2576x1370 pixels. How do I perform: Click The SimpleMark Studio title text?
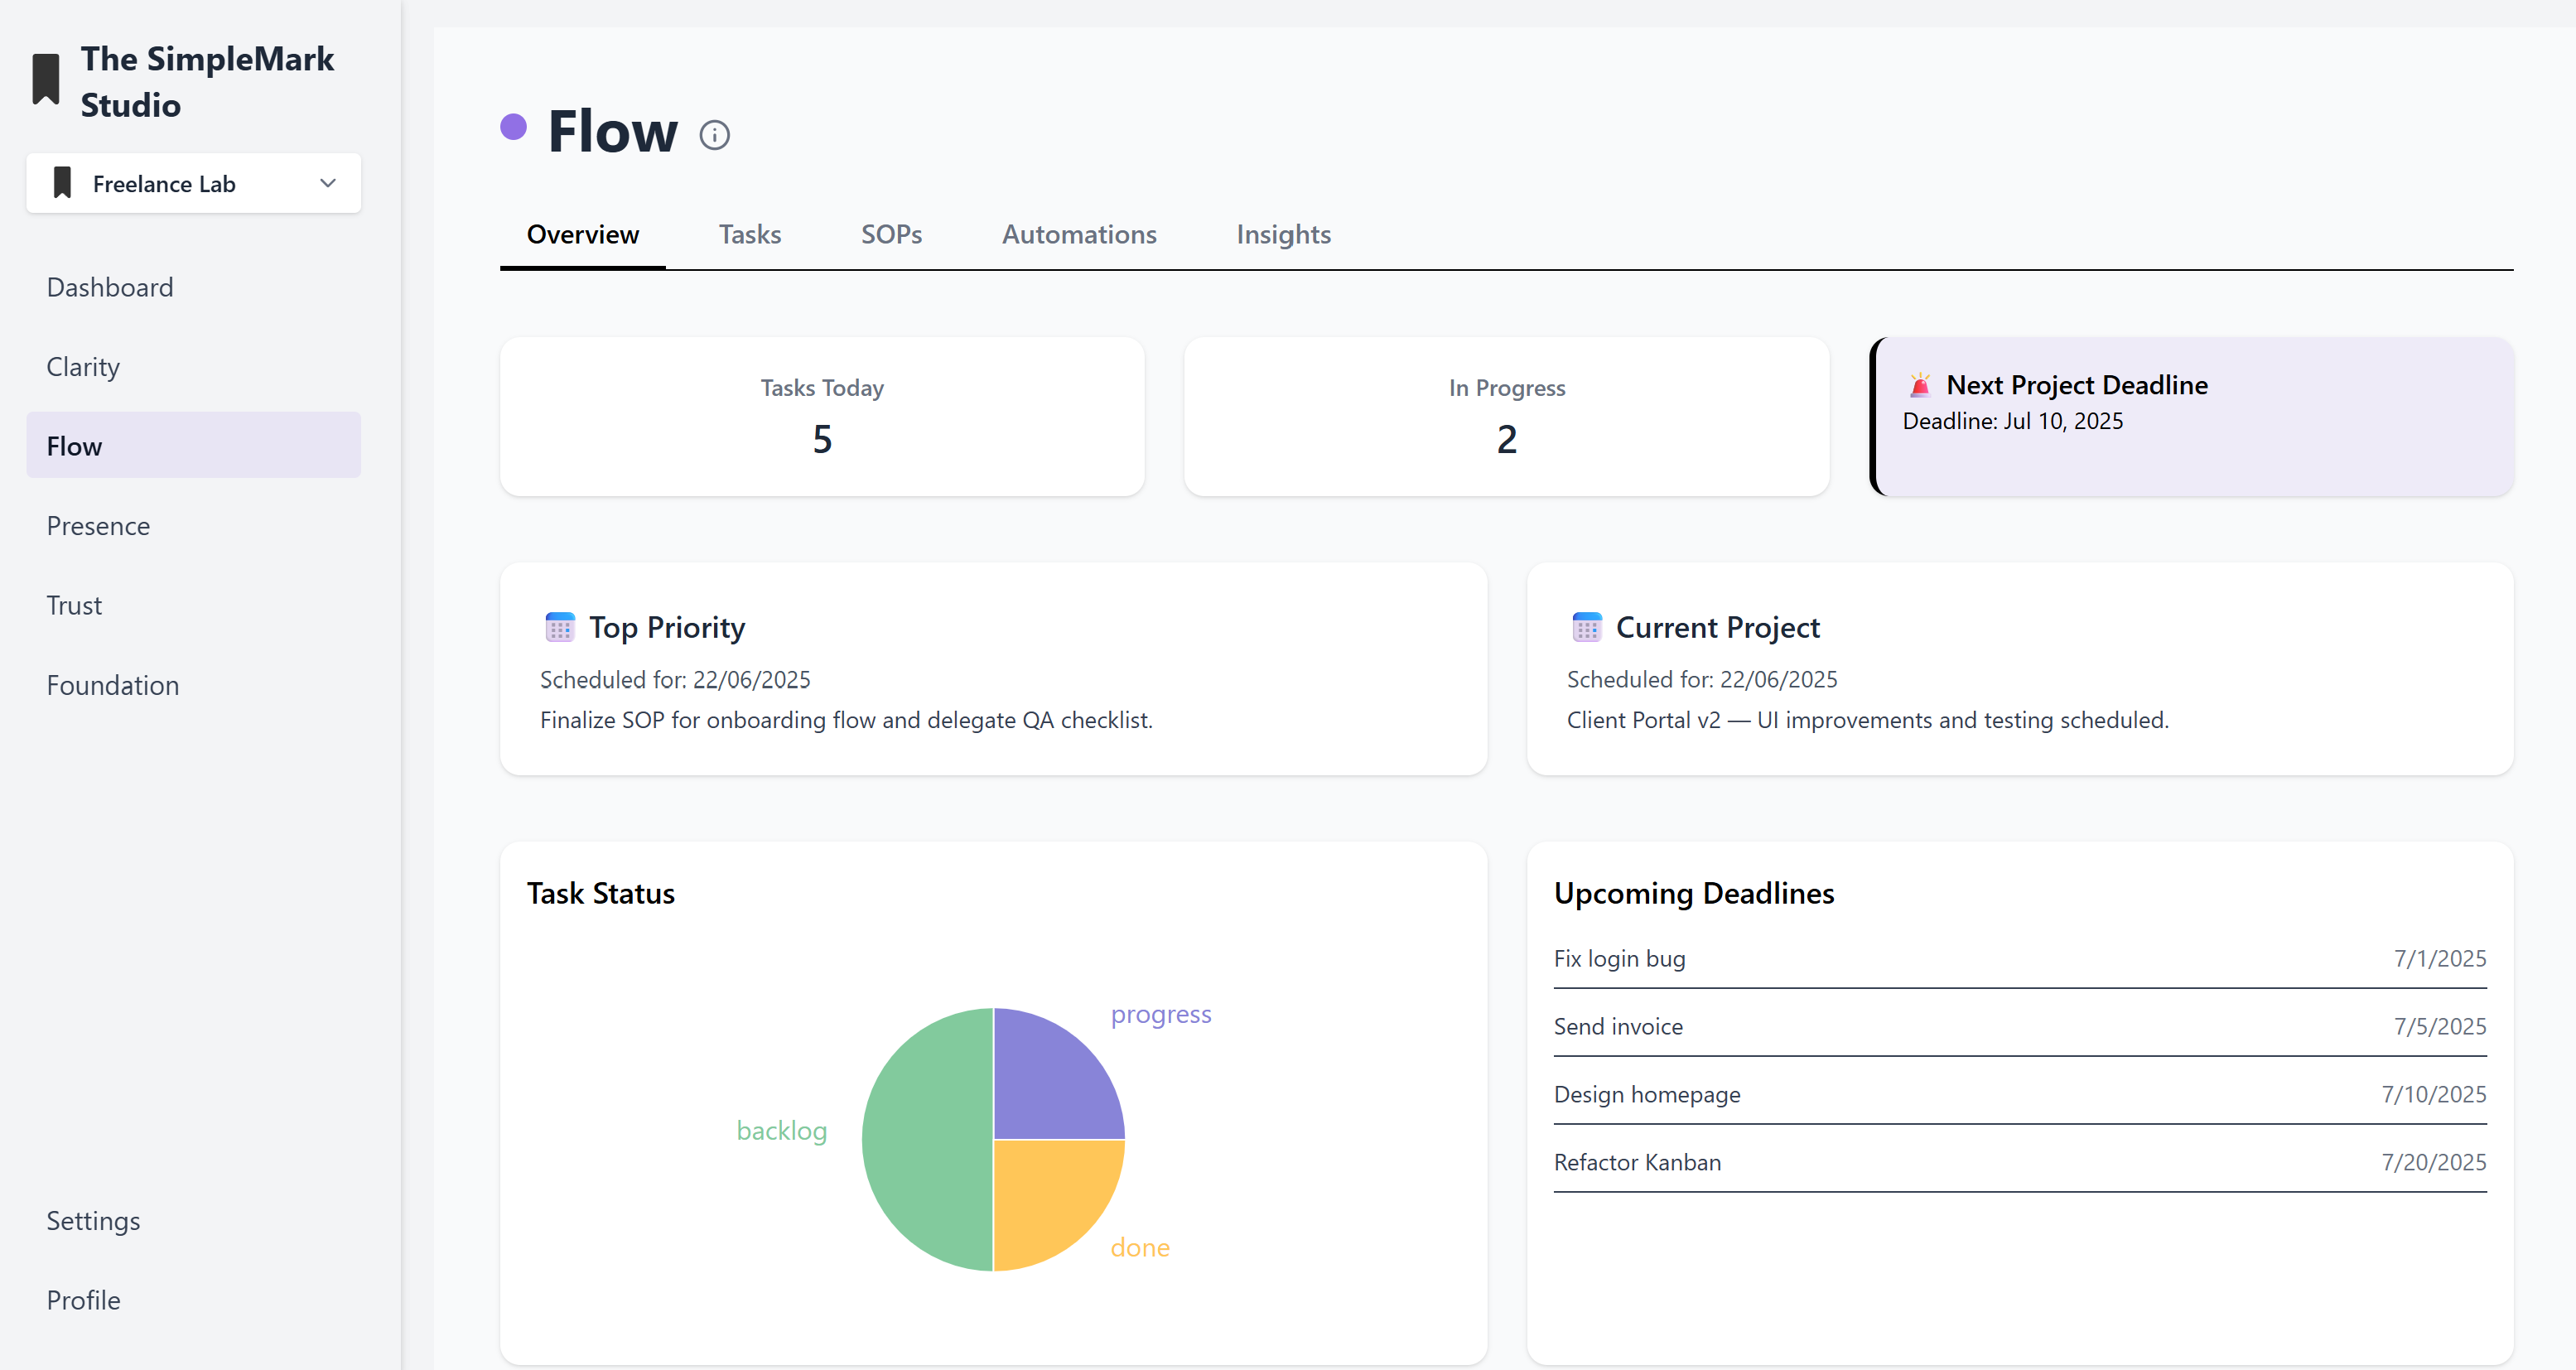(x=207, y=82)
